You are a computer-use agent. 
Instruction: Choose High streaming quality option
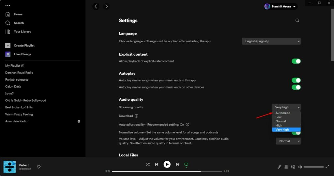(x=279, y=125)
